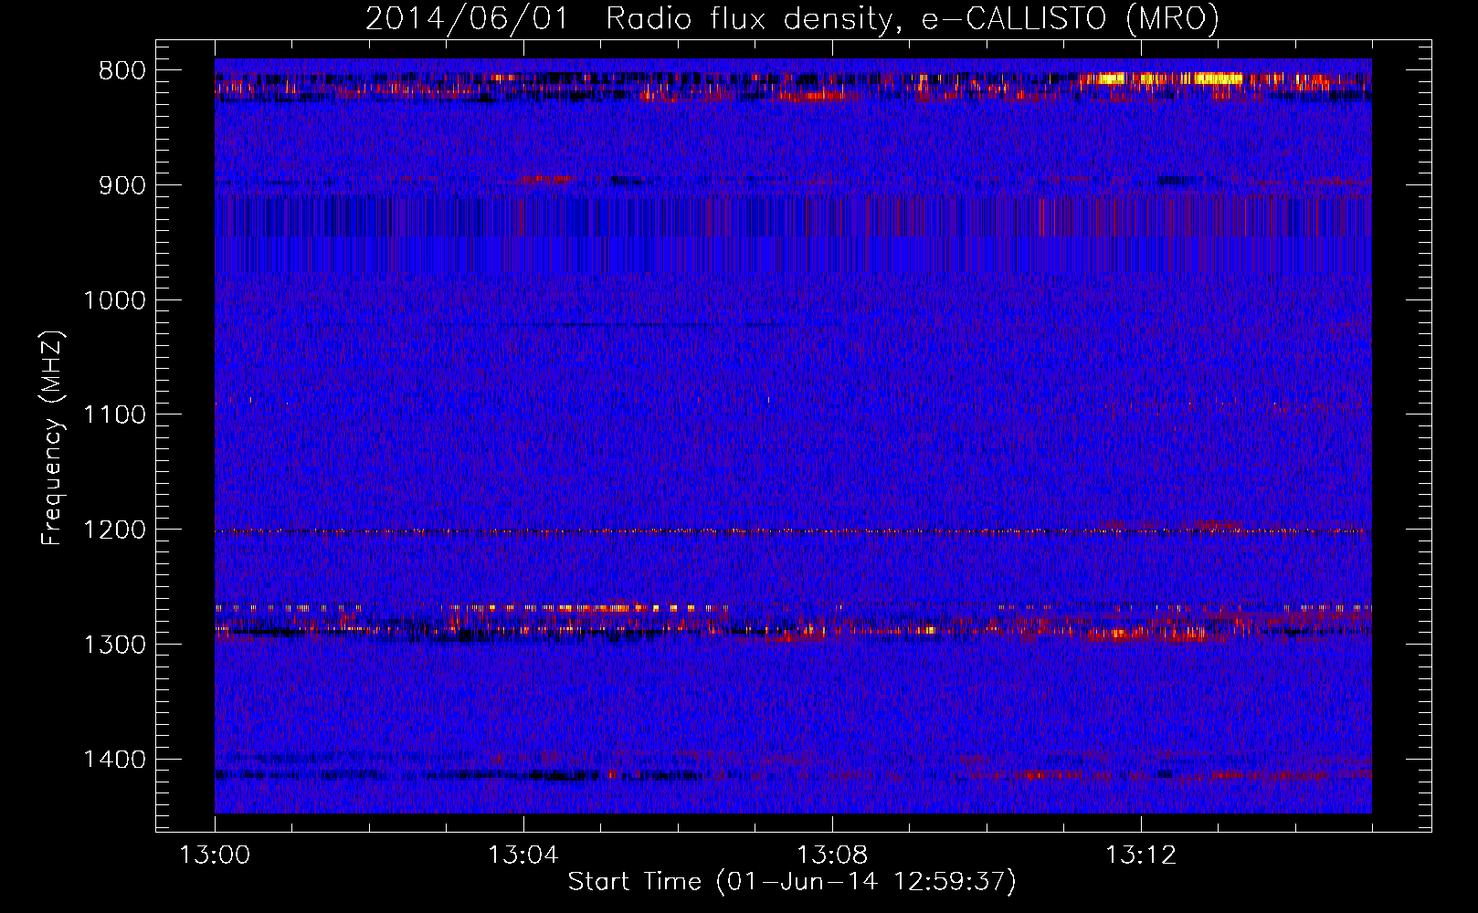Click the plot title '2014/06/01 Radio flux density, e-CALLISTO (MRO)'

click(792, 18)
